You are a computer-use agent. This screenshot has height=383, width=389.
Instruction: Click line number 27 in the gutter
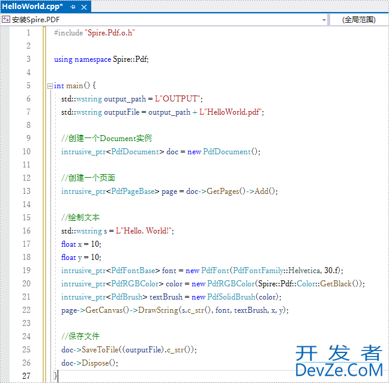coord(26,376)
